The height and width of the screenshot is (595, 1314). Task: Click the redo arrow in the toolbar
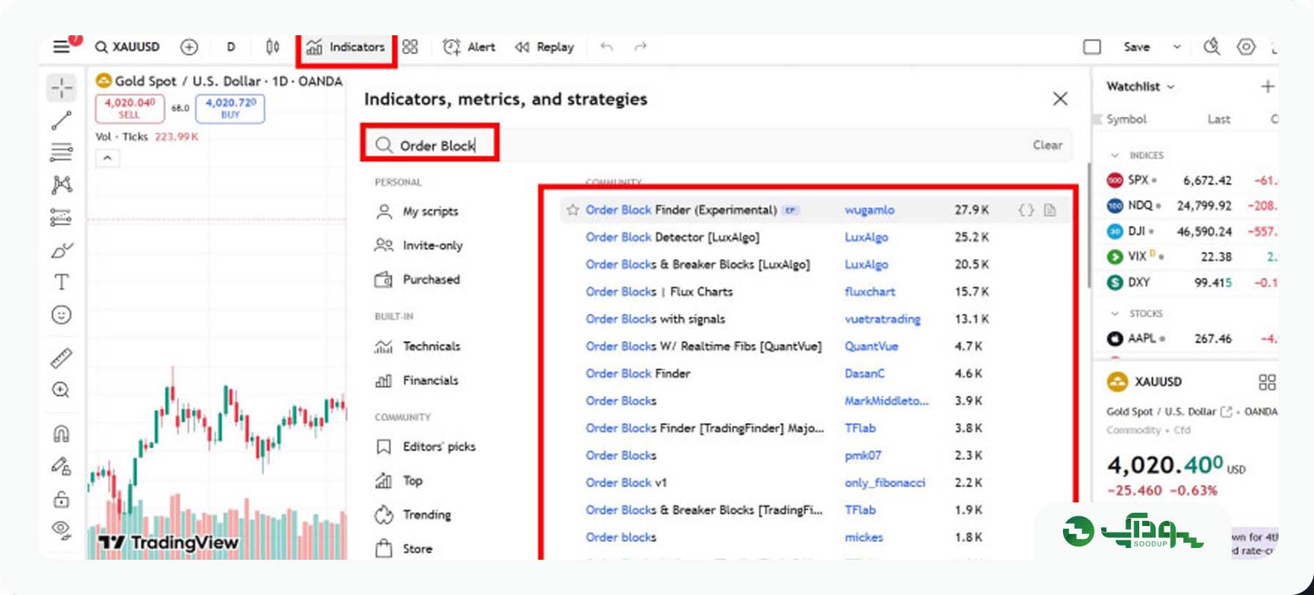click(x=640, y=47)
